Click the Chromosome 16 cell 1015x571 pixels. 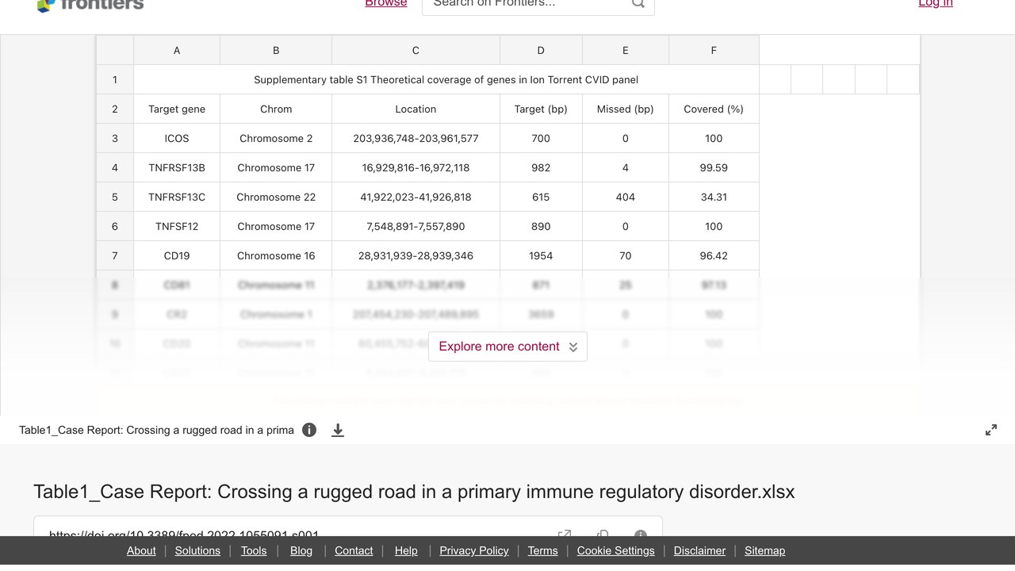point(276,255)
